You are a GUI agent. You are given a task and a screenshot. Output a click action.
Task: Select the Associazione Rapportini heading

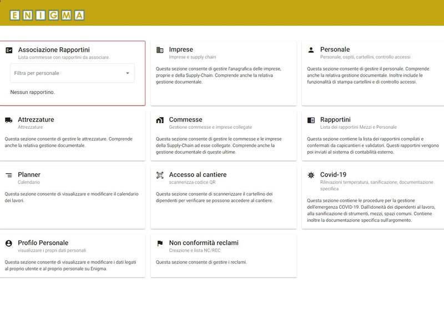point(54,50)
